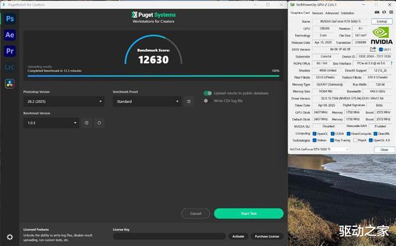
Task: Click the Bus Interface question mark
Action: click(x=391, y=63)
